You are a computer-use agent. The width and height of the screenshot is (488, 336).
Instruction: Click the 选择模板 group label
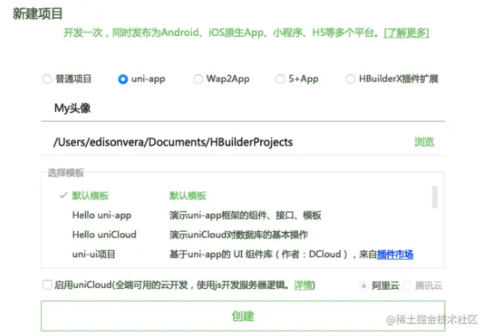(66, 172)
